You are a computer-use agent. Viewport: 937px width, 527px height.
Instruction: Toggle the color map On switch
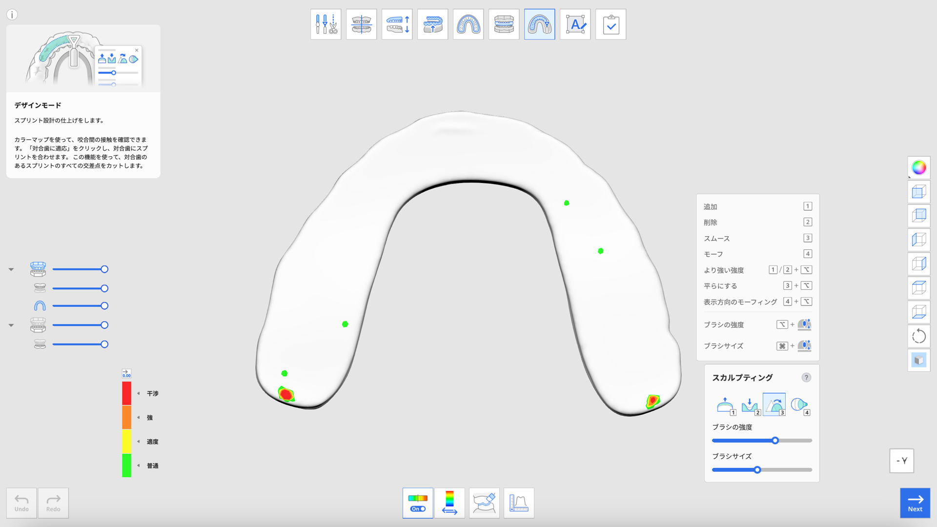point(418,509)
